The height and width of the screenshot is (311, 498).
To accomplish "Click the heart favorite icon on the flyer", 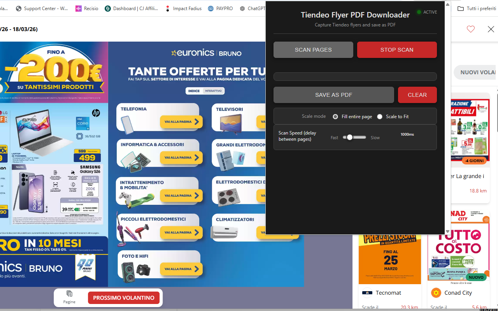I will (x=471, y=29).
